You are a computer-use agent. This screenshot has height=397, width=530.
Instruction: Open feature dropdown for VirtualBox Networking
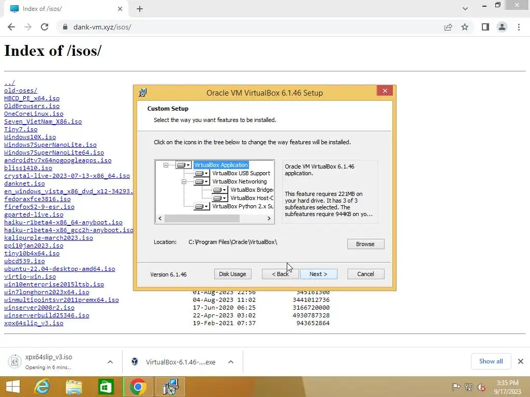tap(201, 181)
